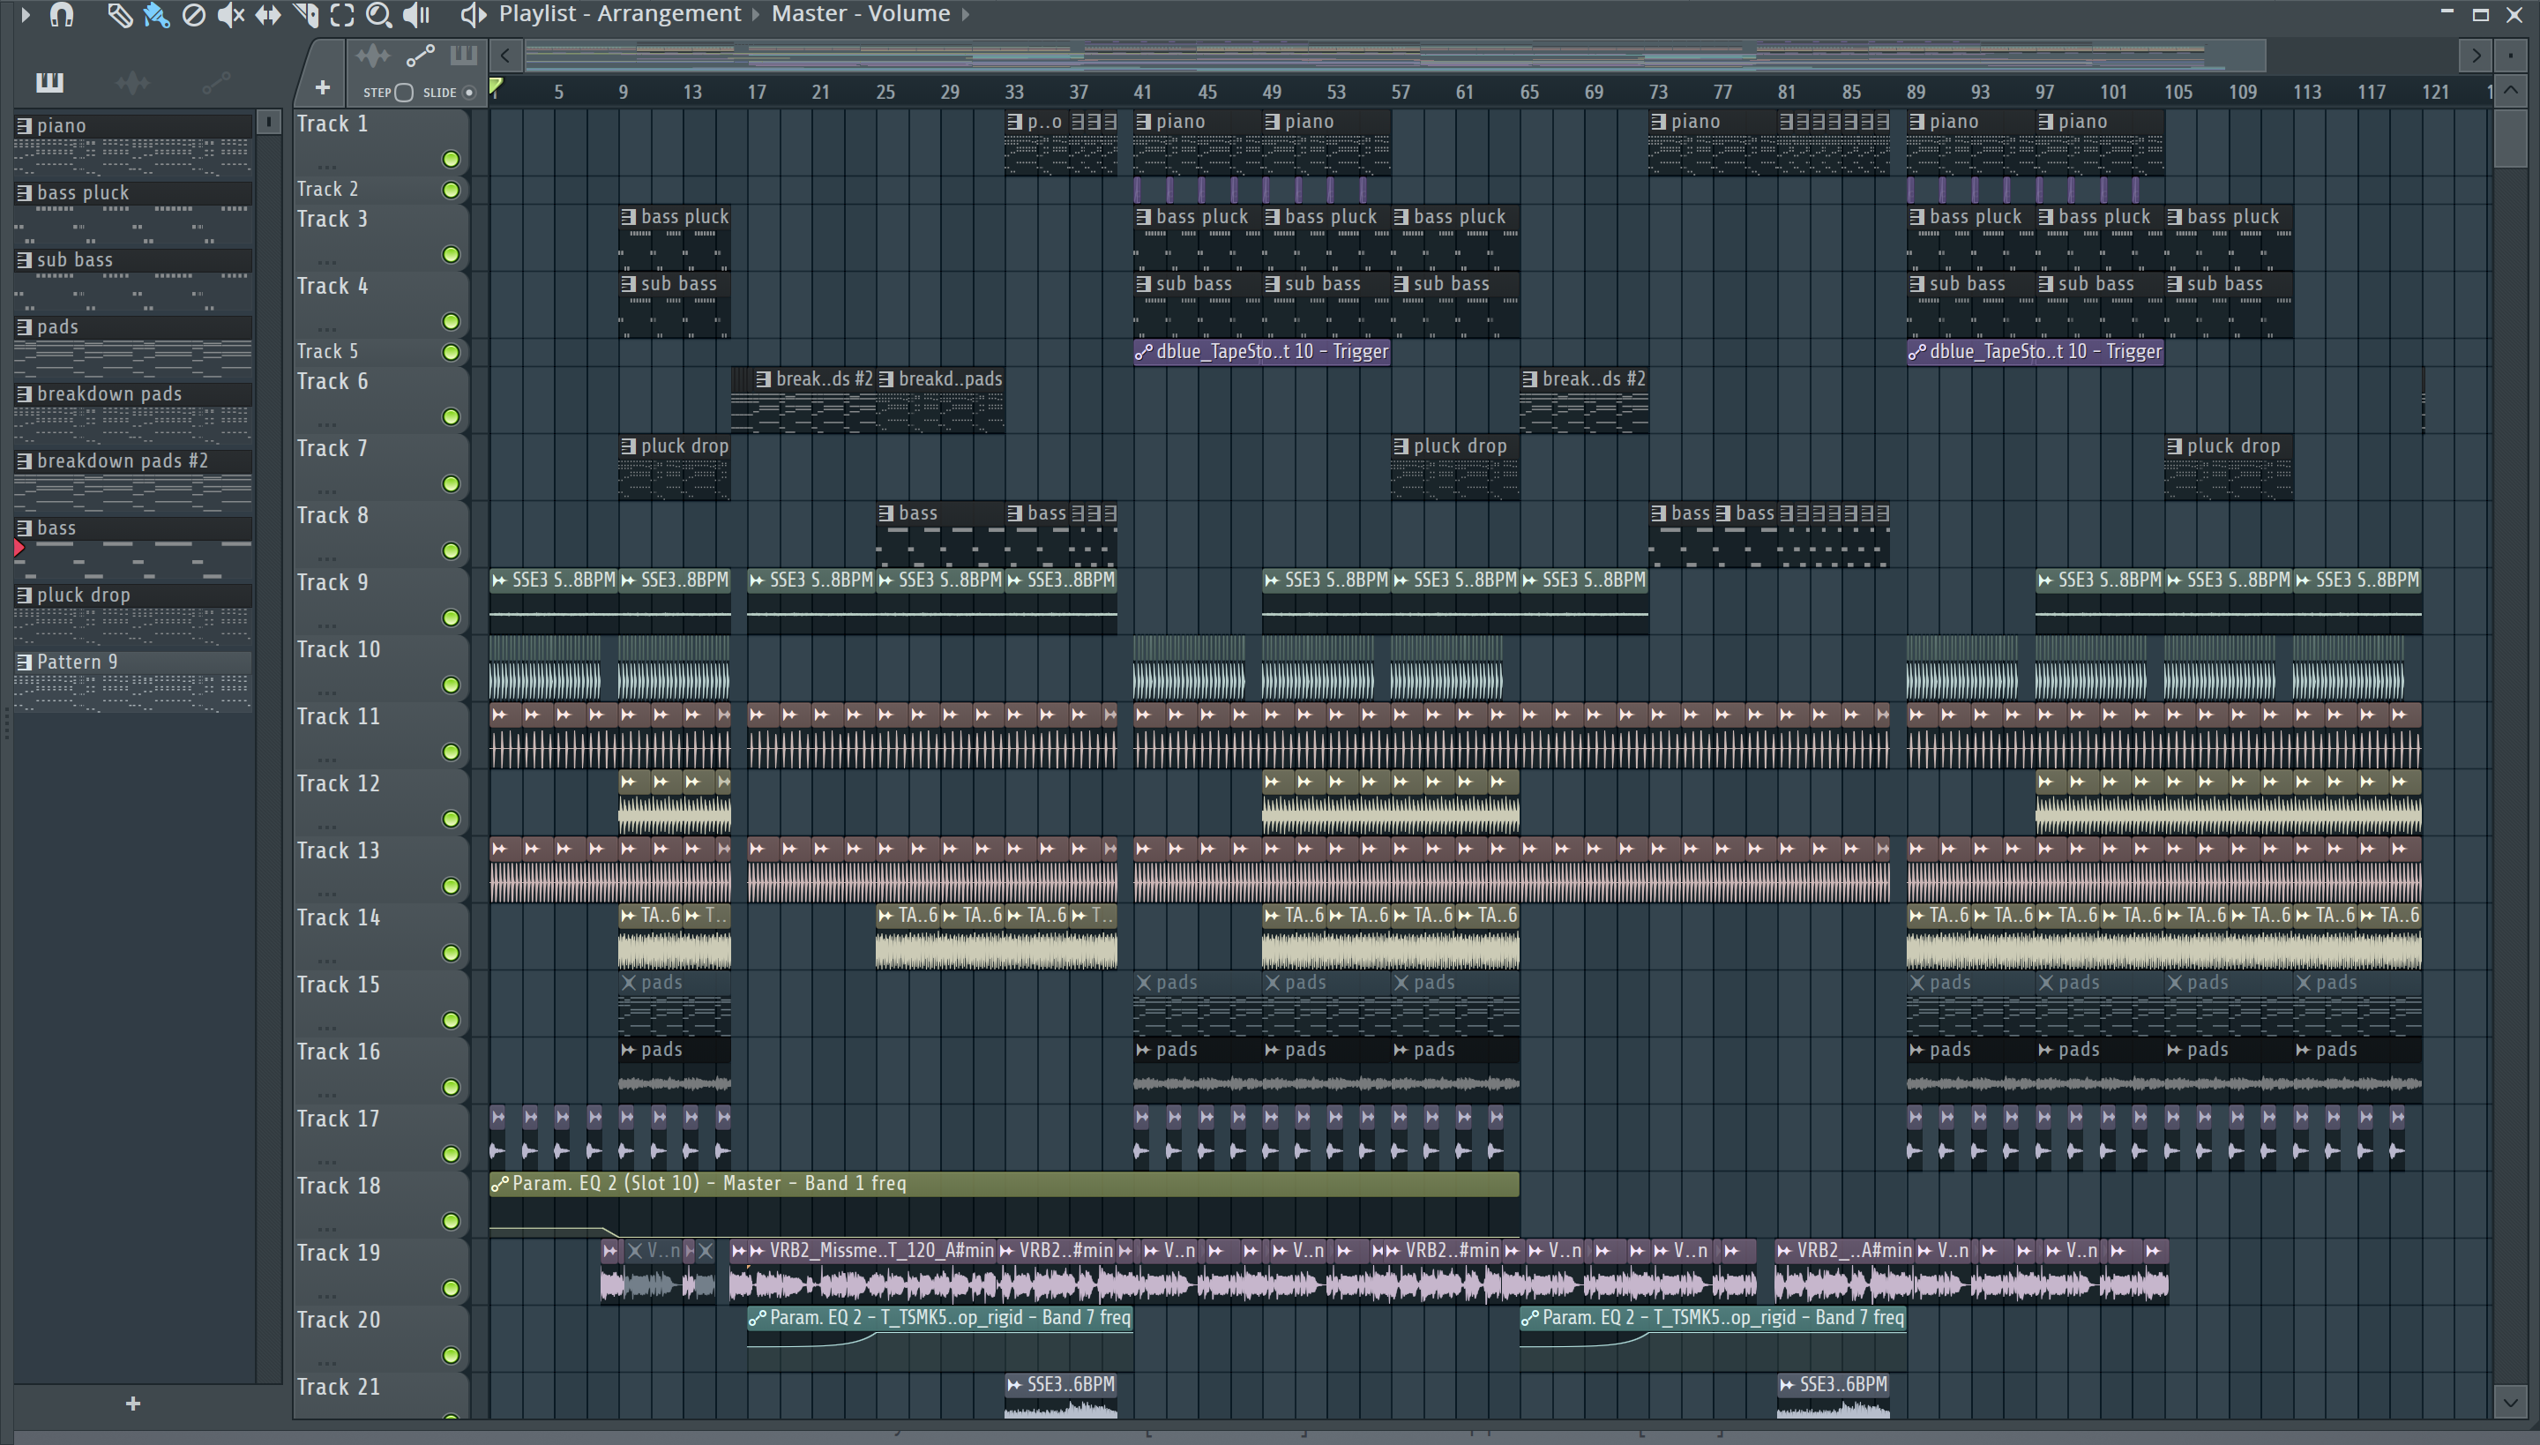Focus automation clips via node icon
Screen dimensions: 2540x1445
point(420,56)
